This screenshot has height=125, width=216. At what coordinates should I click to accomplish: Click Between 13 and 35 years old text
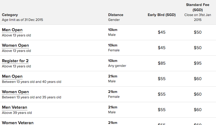pyautogui.click(x=32, y=97)
